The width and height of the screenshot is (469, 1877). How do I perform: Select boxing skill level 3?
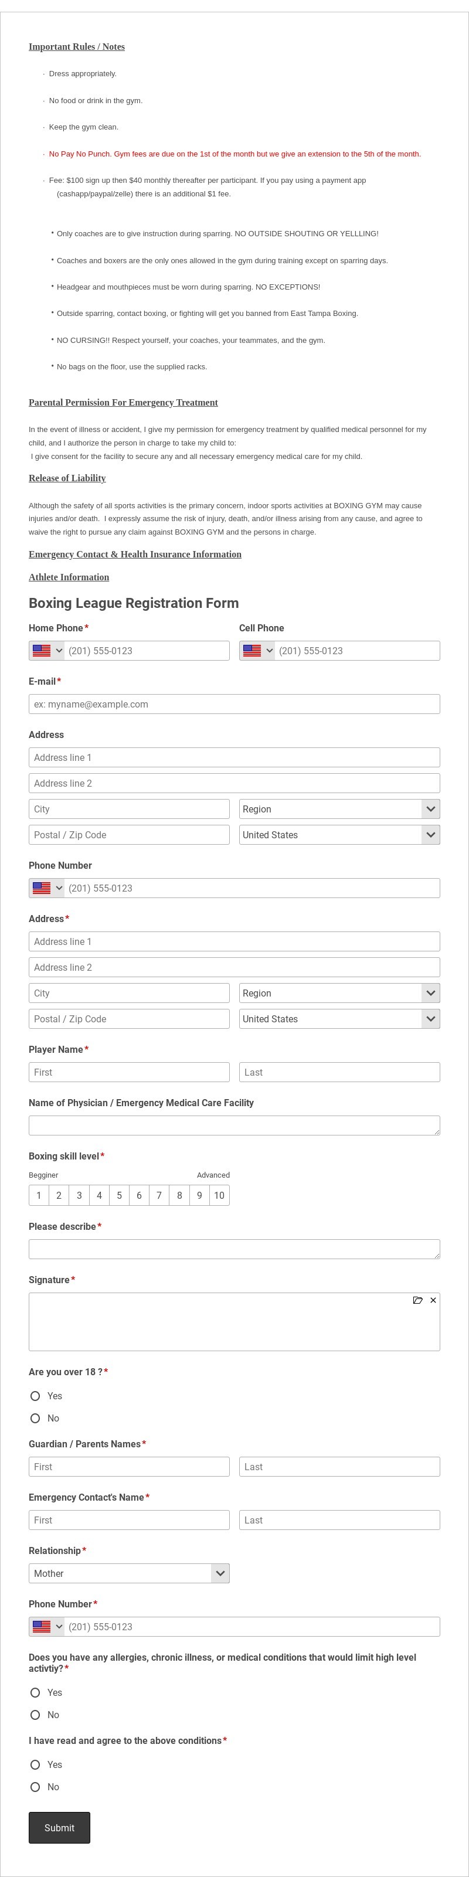(79, 1195)
